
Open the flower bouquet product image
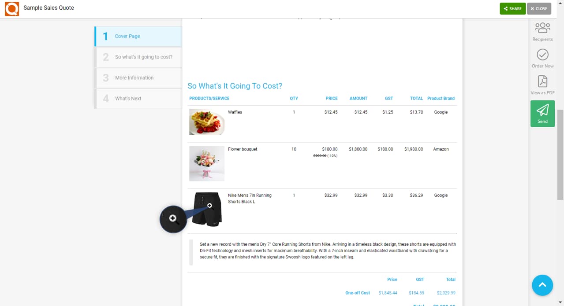[x=206, y=163]
